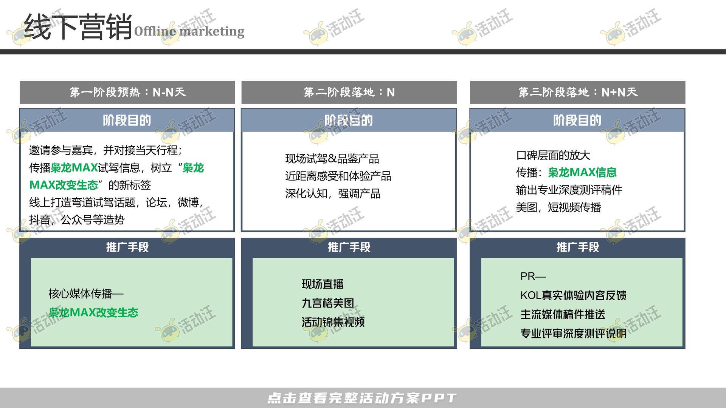726x408 pixels.
Task: Select 阶段目的 heading in first column
Action: 127,121
